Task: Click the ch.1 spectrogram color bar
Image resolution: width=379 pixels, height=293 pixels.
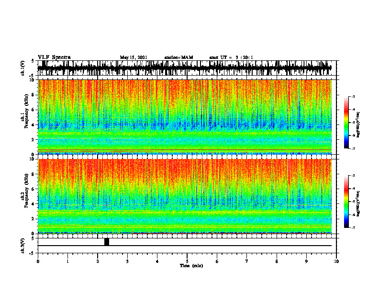Action: 346,123
